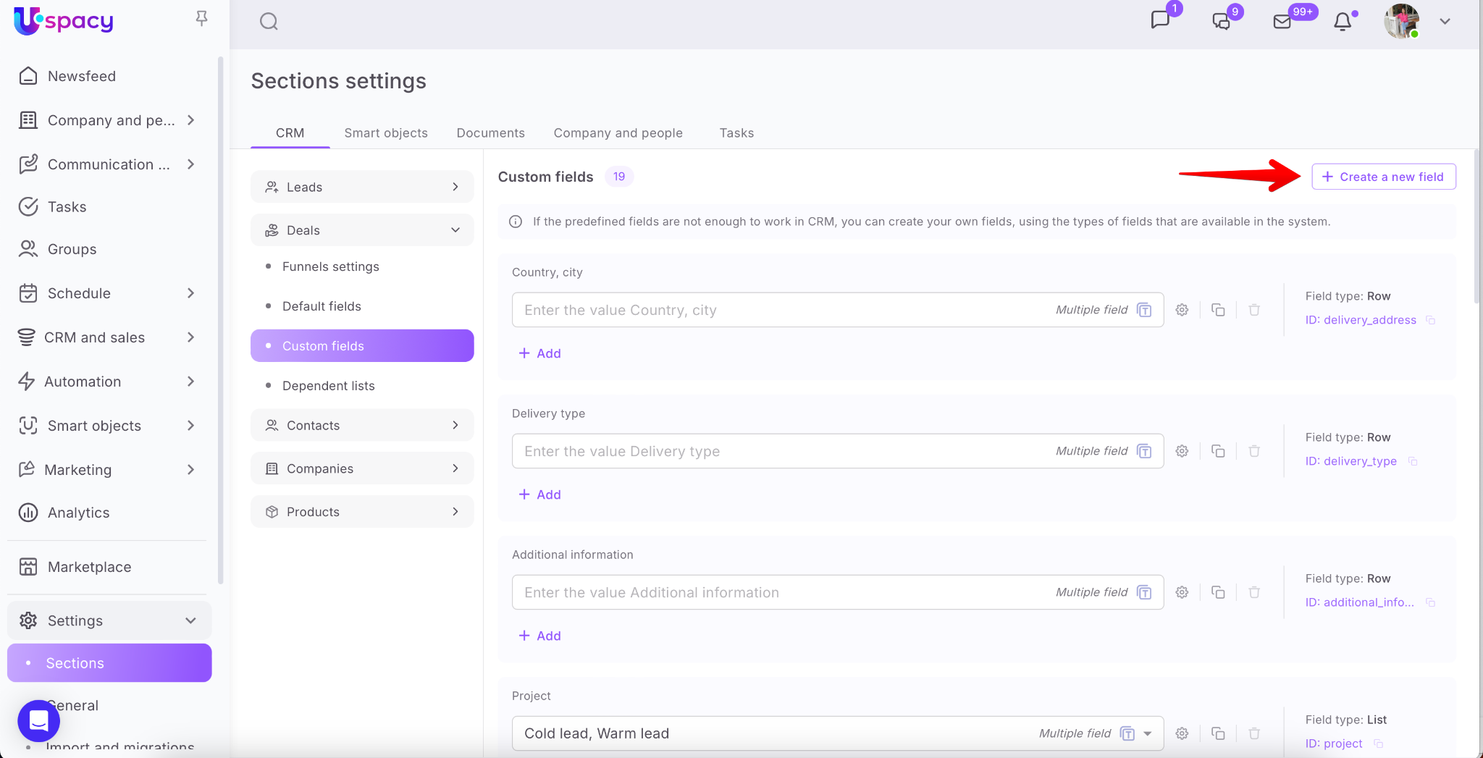This screenshot has width=1483, height=758.
Task: Open the search magnifier icon
Action: [x=269, y=22]
